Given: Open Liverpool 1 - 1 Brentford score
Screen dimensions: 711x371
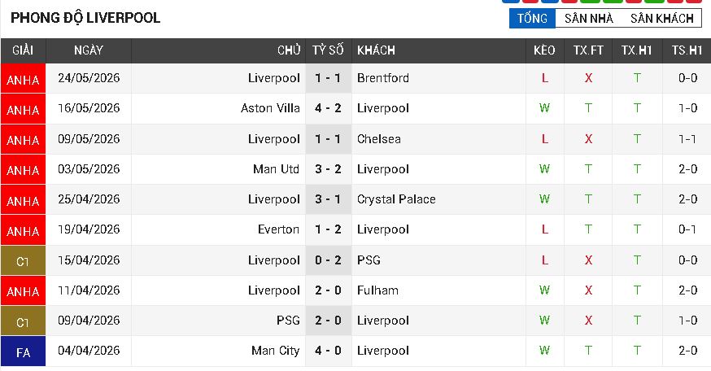Looking at the screenshot, I should click(x=329, y=78).
